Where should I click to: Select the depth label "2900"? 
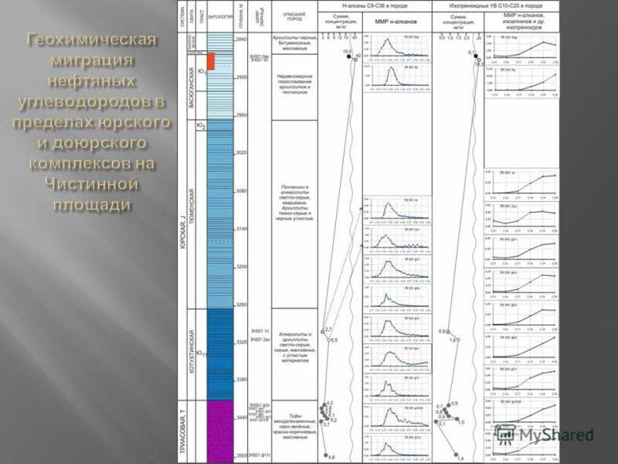(x=241, y=77)
